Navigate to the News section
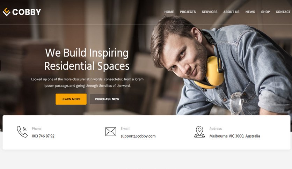The width and height of the screenshot is (292, 169). click(250, 12)
